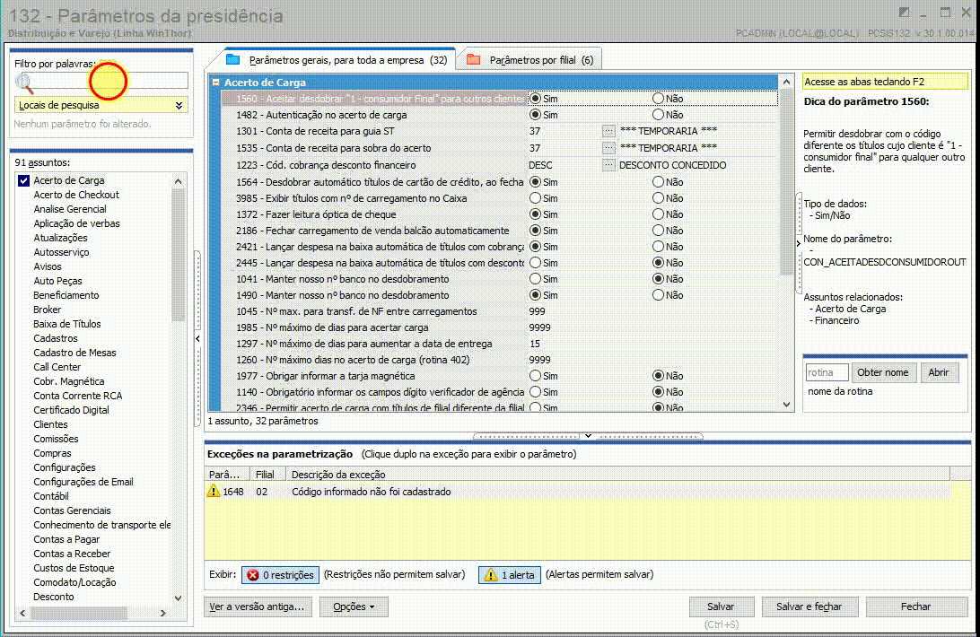Toggle the 0 restrições filter button
980x637 pixels.
pos(281,575)
